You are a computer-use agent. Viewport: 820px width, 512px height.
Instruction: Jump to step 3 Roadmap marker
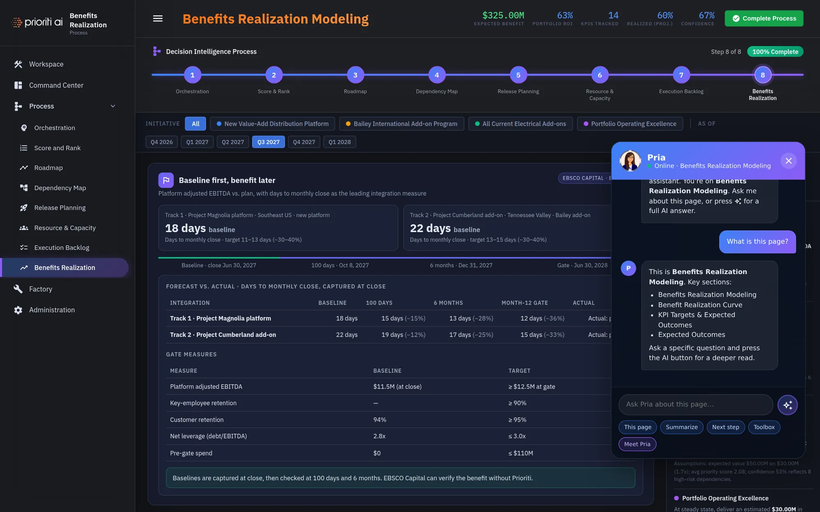pyautogui.click(x=355, y=75)
